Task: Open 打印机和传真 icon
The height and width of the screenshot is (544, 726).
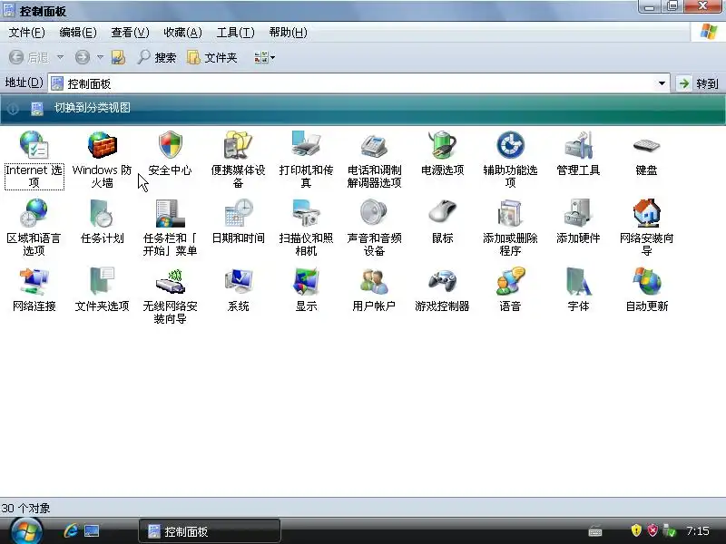Action: point(306,144)
